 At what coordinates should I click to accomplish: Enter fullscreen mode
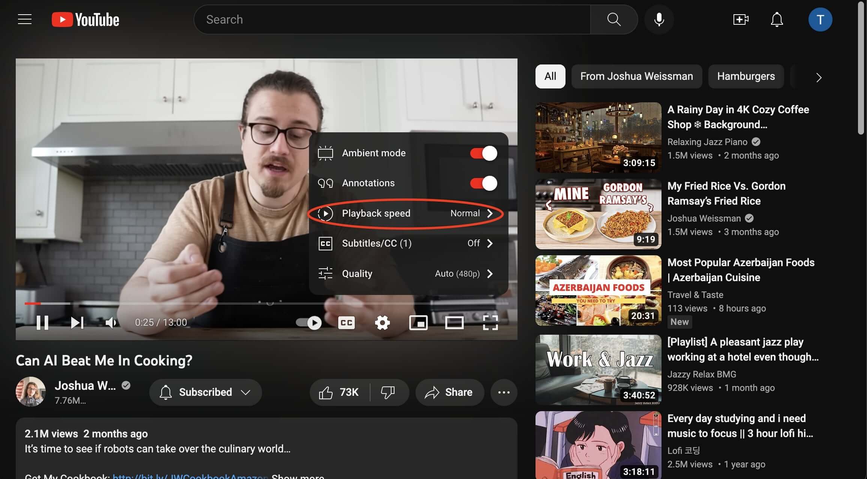click(490, 322)
